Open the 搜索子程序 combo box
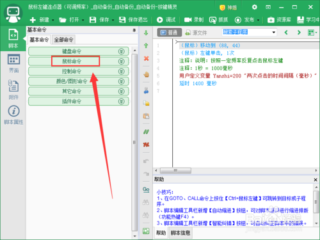 point(249,32)
